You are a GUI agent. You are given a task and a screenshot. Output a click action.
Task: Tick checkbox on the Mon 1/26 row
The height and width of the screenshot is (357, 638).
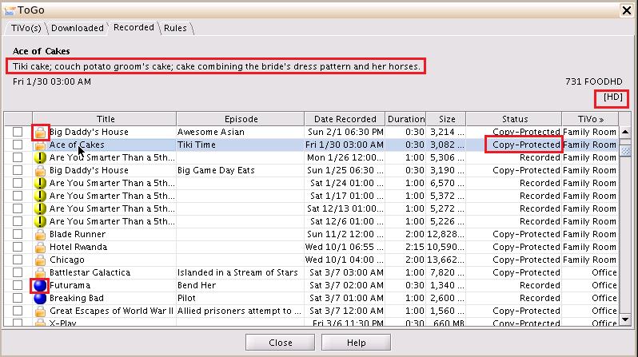[18, 157]
